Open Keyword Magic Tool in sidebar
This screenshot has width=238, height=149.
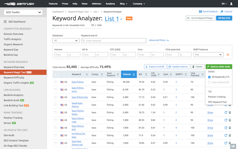click(x=23, y=72)
